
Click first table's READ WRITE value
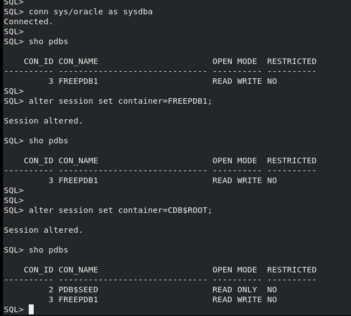pyautogui.click(x=237, y=81)
